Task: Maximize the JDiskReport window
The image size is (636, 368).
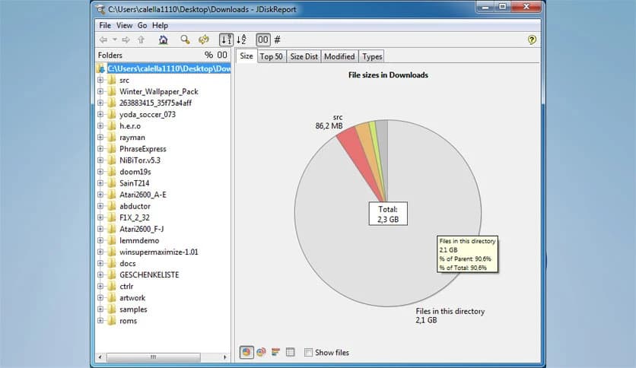Action: pos(503,7)
